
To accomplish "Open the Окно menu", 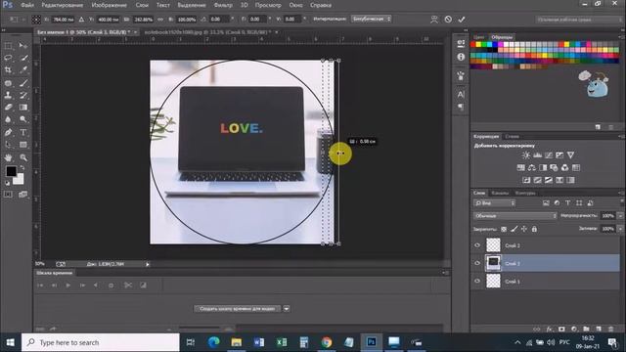I will click(295, 5).
